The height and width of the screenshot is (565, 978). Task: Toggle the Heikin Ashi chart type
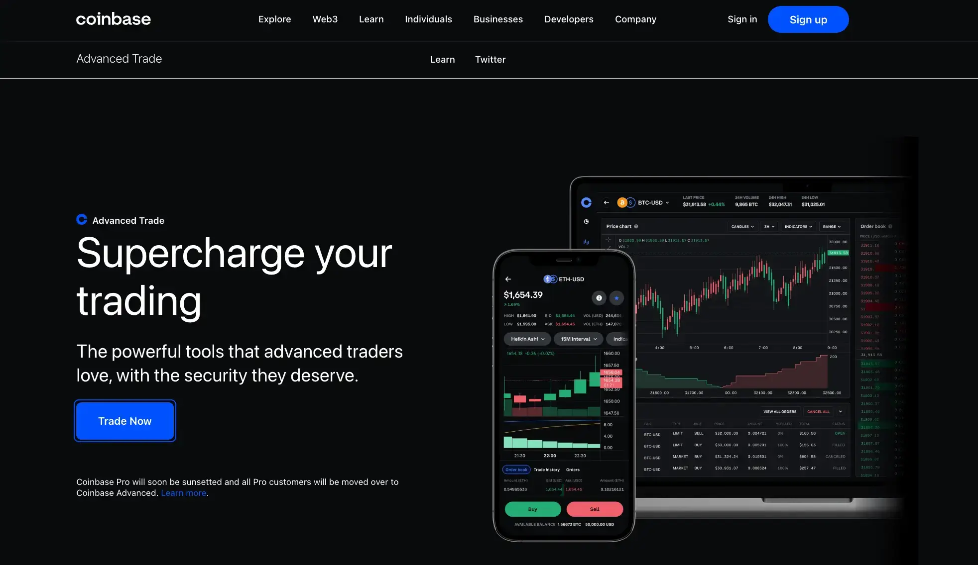(527, 339)
